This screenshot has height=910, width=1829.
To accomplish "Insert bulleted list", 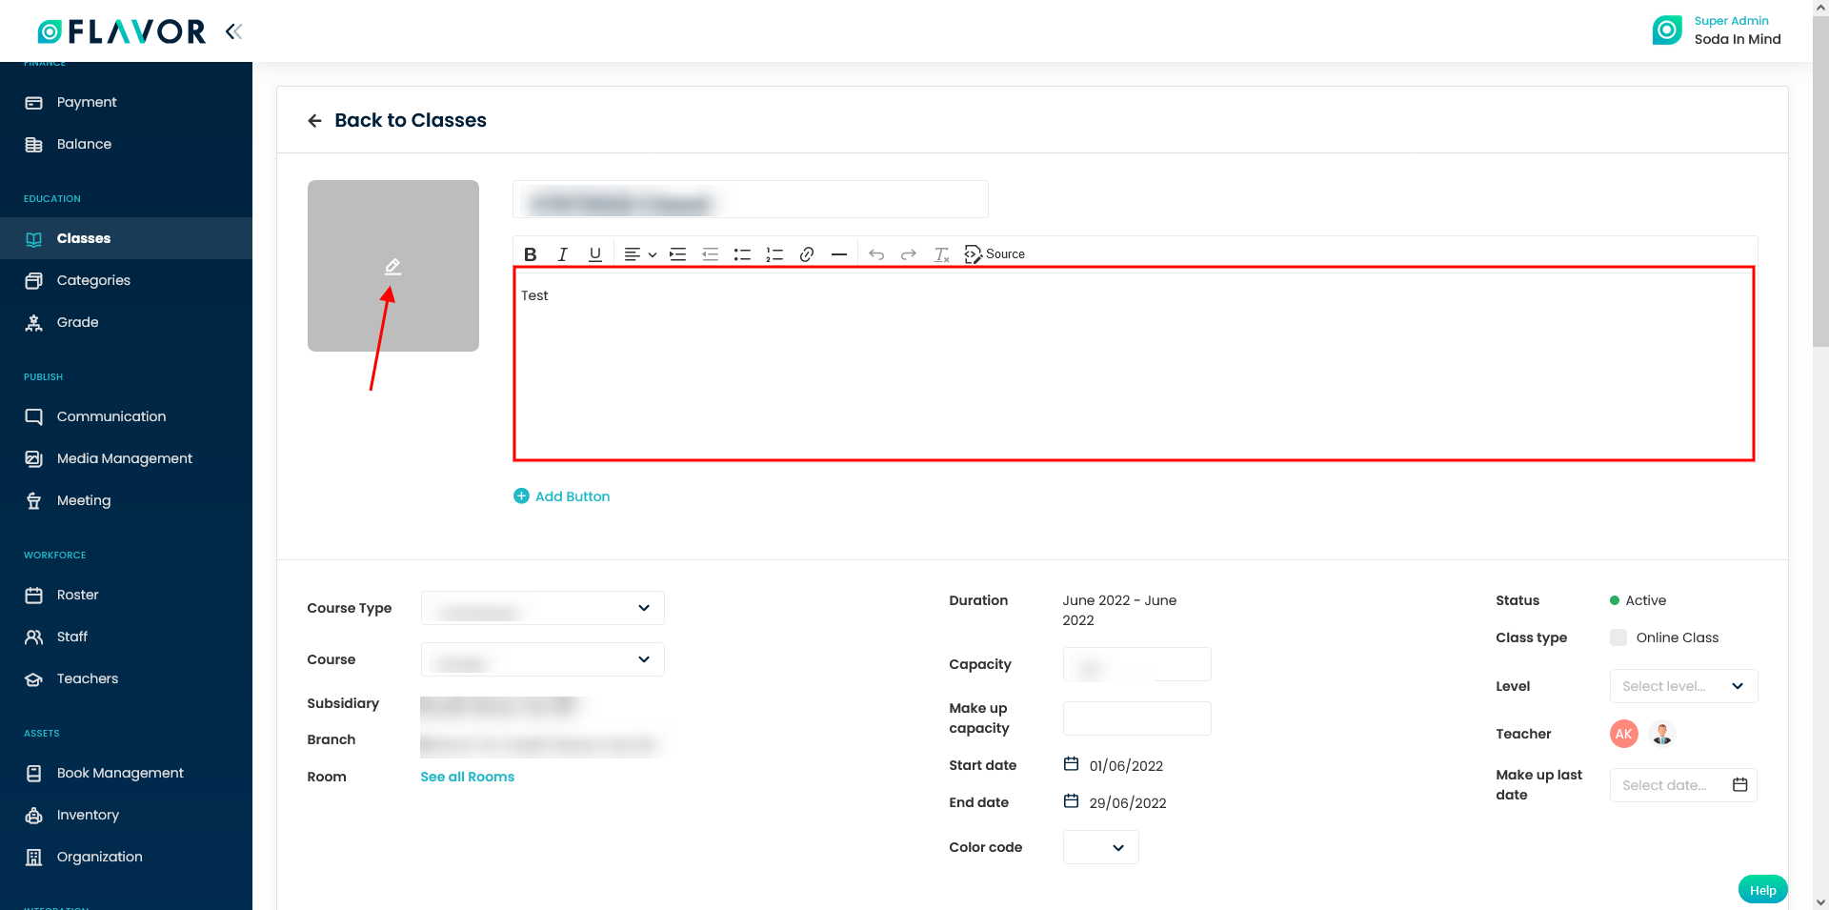I will pos(742,254).
